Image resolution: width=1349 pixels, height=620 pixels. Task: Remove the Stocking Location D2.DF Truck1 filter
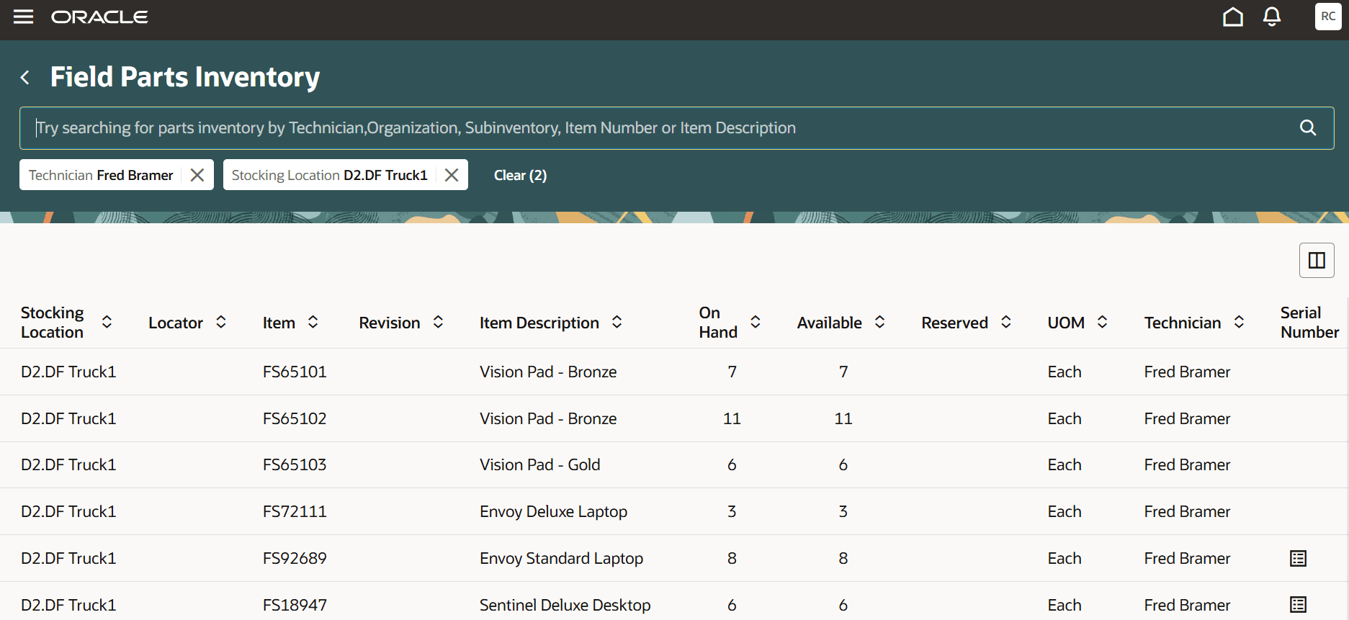[x=452, y=175]
